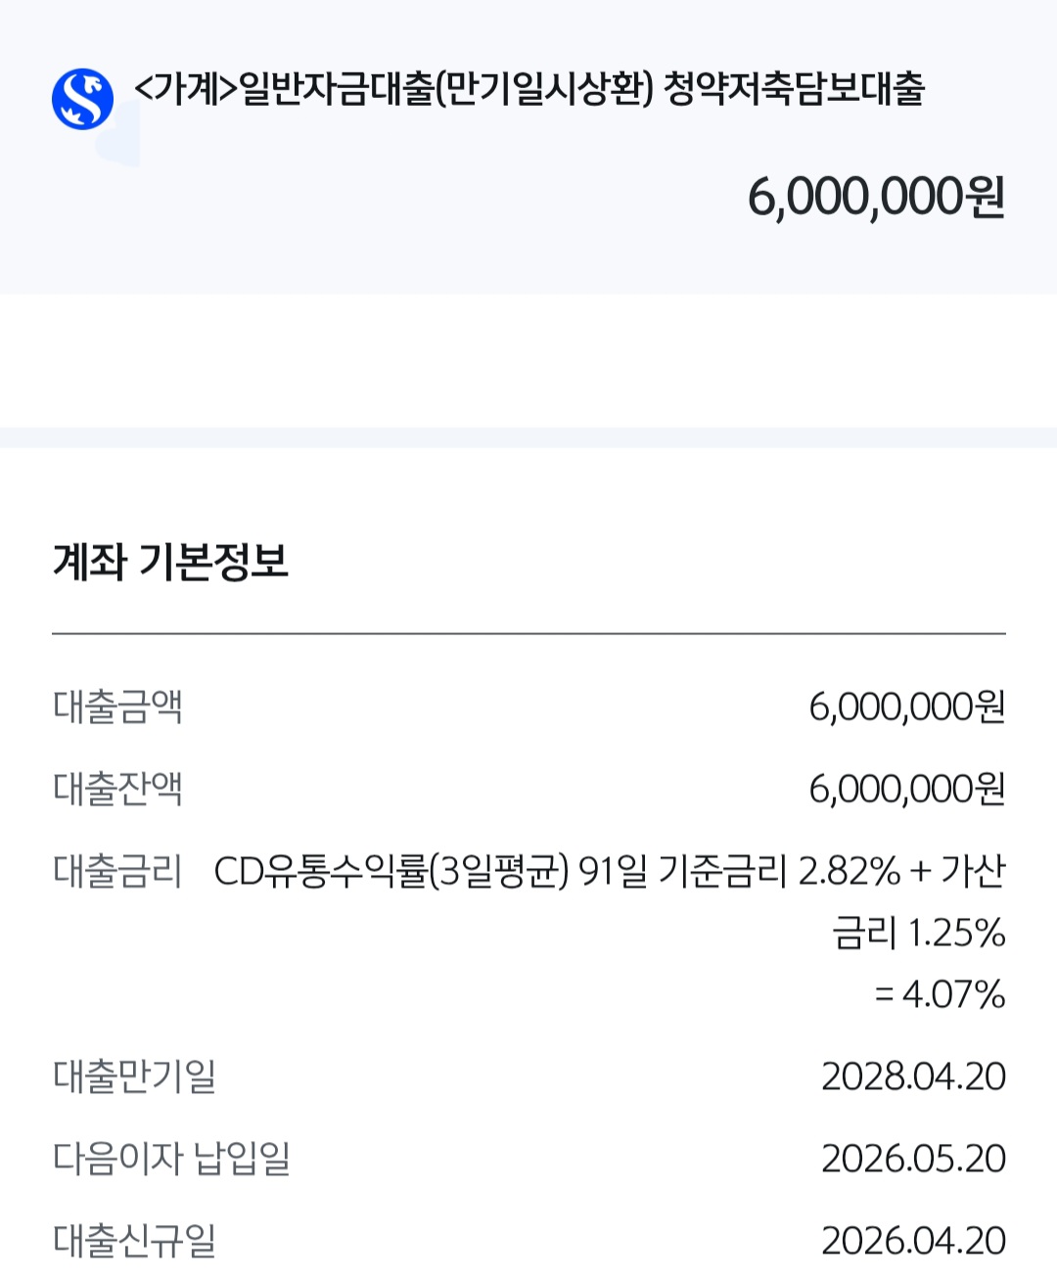
Task: Tap the = 4.07% total rate
Action: click(x=940, y=994)
